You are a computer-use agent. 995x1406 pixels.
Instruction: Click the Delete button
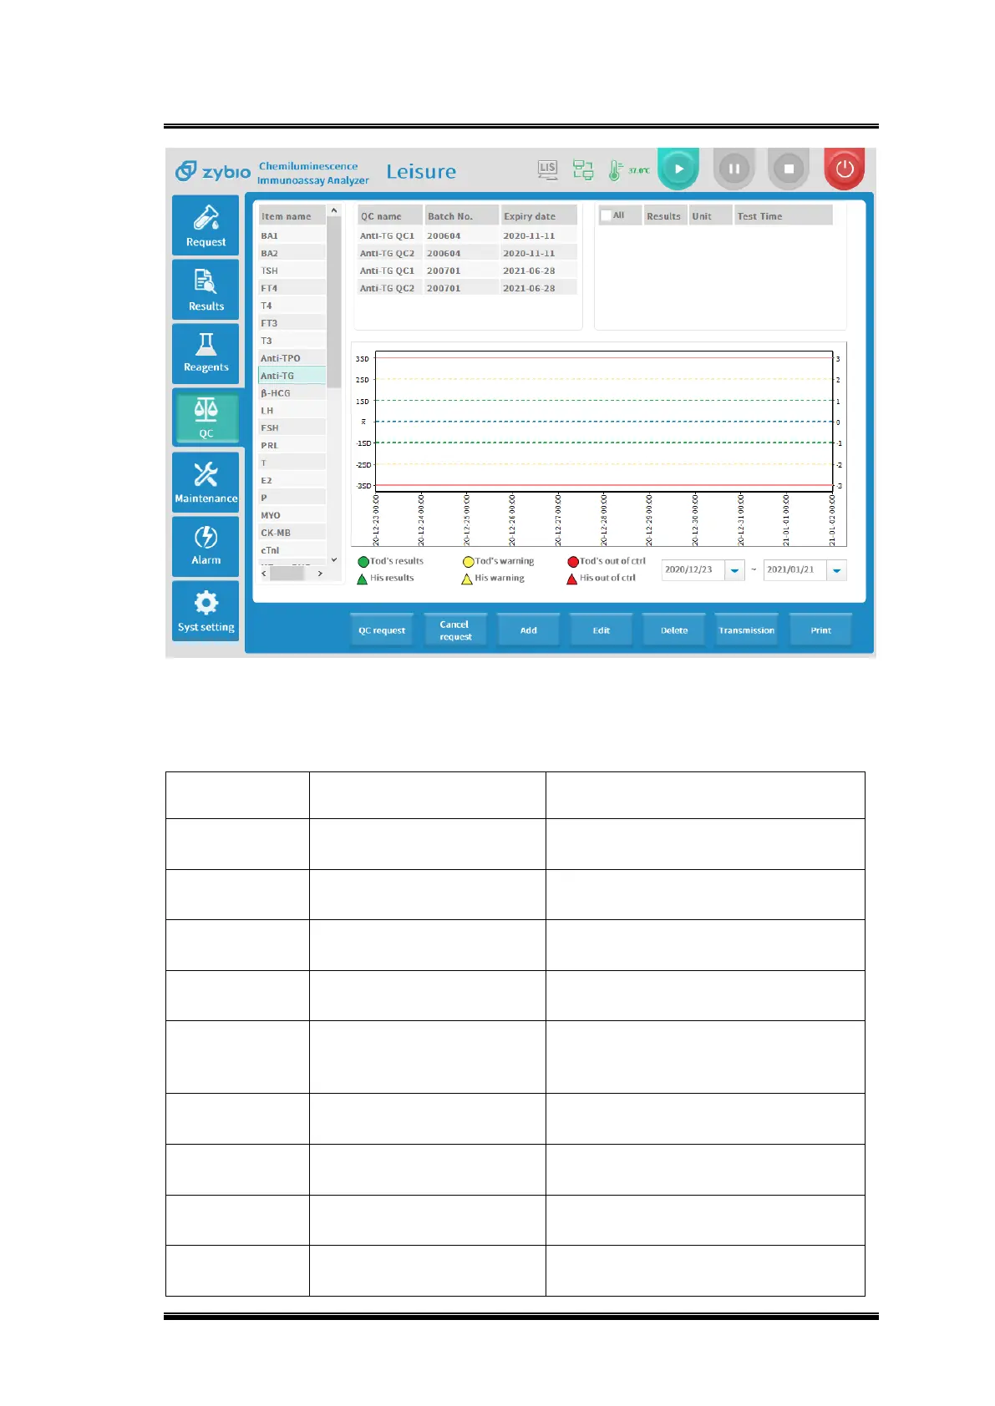[x=674, y=630]
